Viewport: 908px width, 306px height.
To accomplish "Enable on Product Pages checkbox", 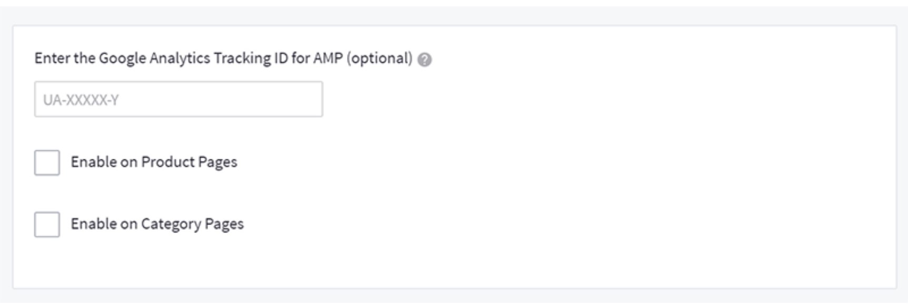I will 47,162.
